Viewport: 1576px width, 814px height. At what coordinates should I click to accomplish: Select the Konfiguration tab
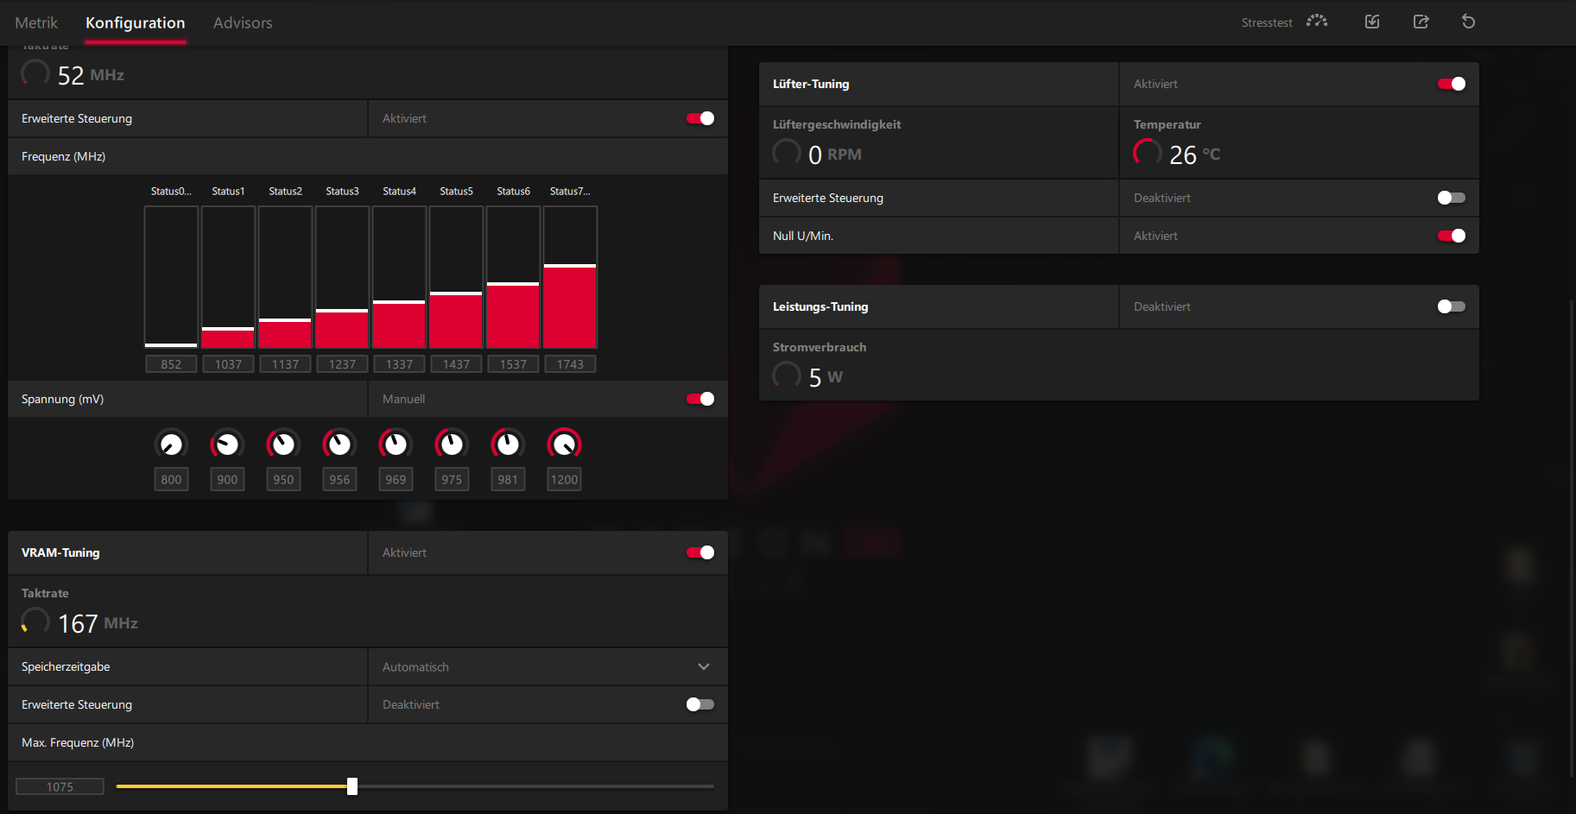[x=136, y=22]
